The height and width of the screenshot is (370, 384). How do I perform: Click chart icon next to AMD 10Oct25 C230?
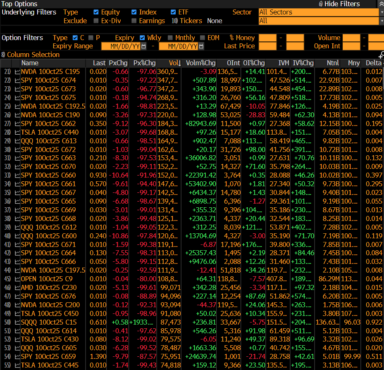pyautogui.click(x=17, y=287)
